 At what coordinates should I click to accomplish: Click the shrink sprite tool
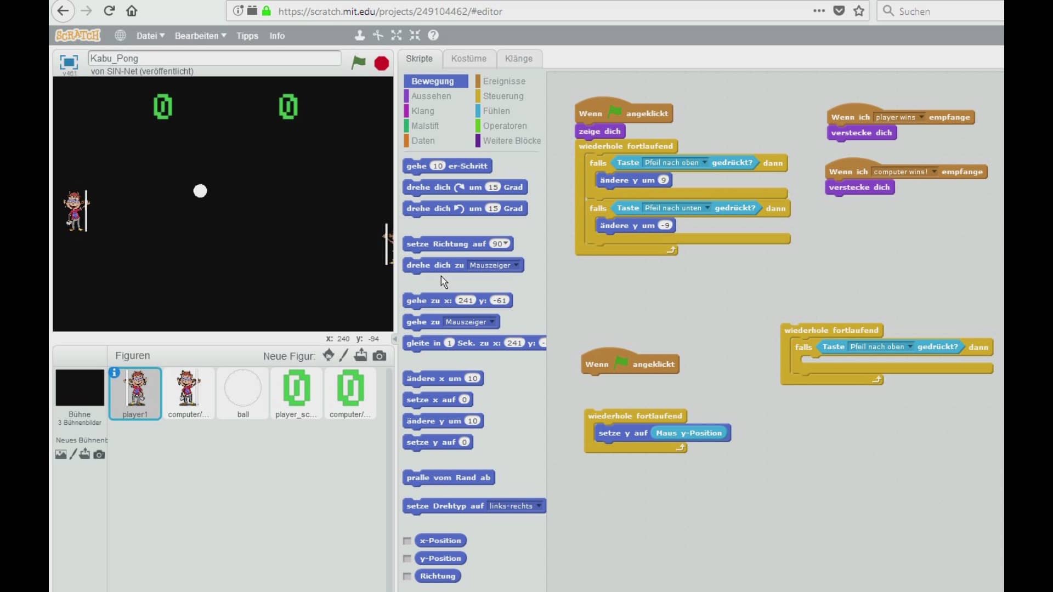(x=415, y=35)
